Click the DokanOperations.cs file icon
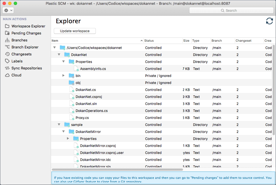The height and width of the screenshot is (185, 276). point(72,111)
